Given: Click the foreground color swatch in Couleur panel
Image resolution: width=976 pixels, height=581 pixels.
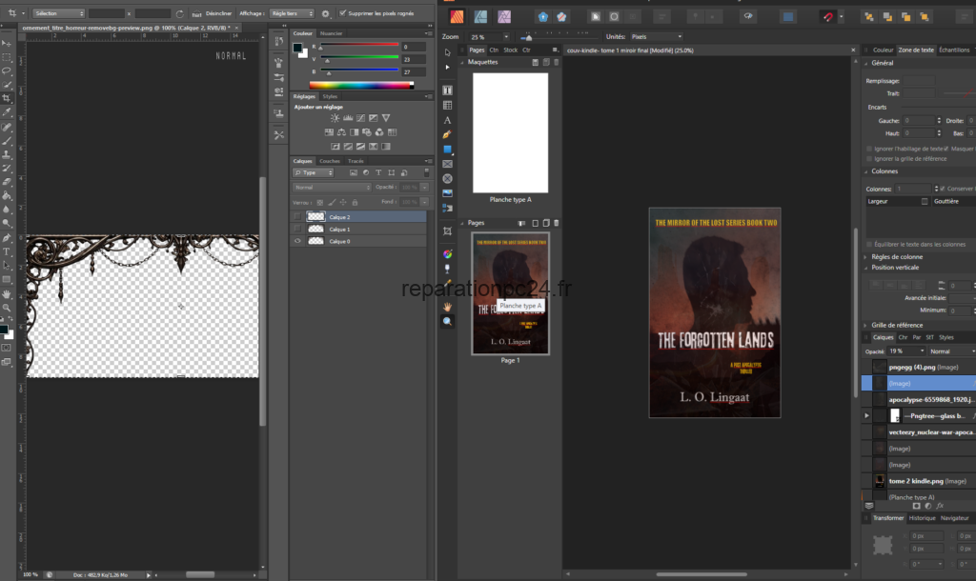Looking at the screenshot, I should [x=299, y=47].
